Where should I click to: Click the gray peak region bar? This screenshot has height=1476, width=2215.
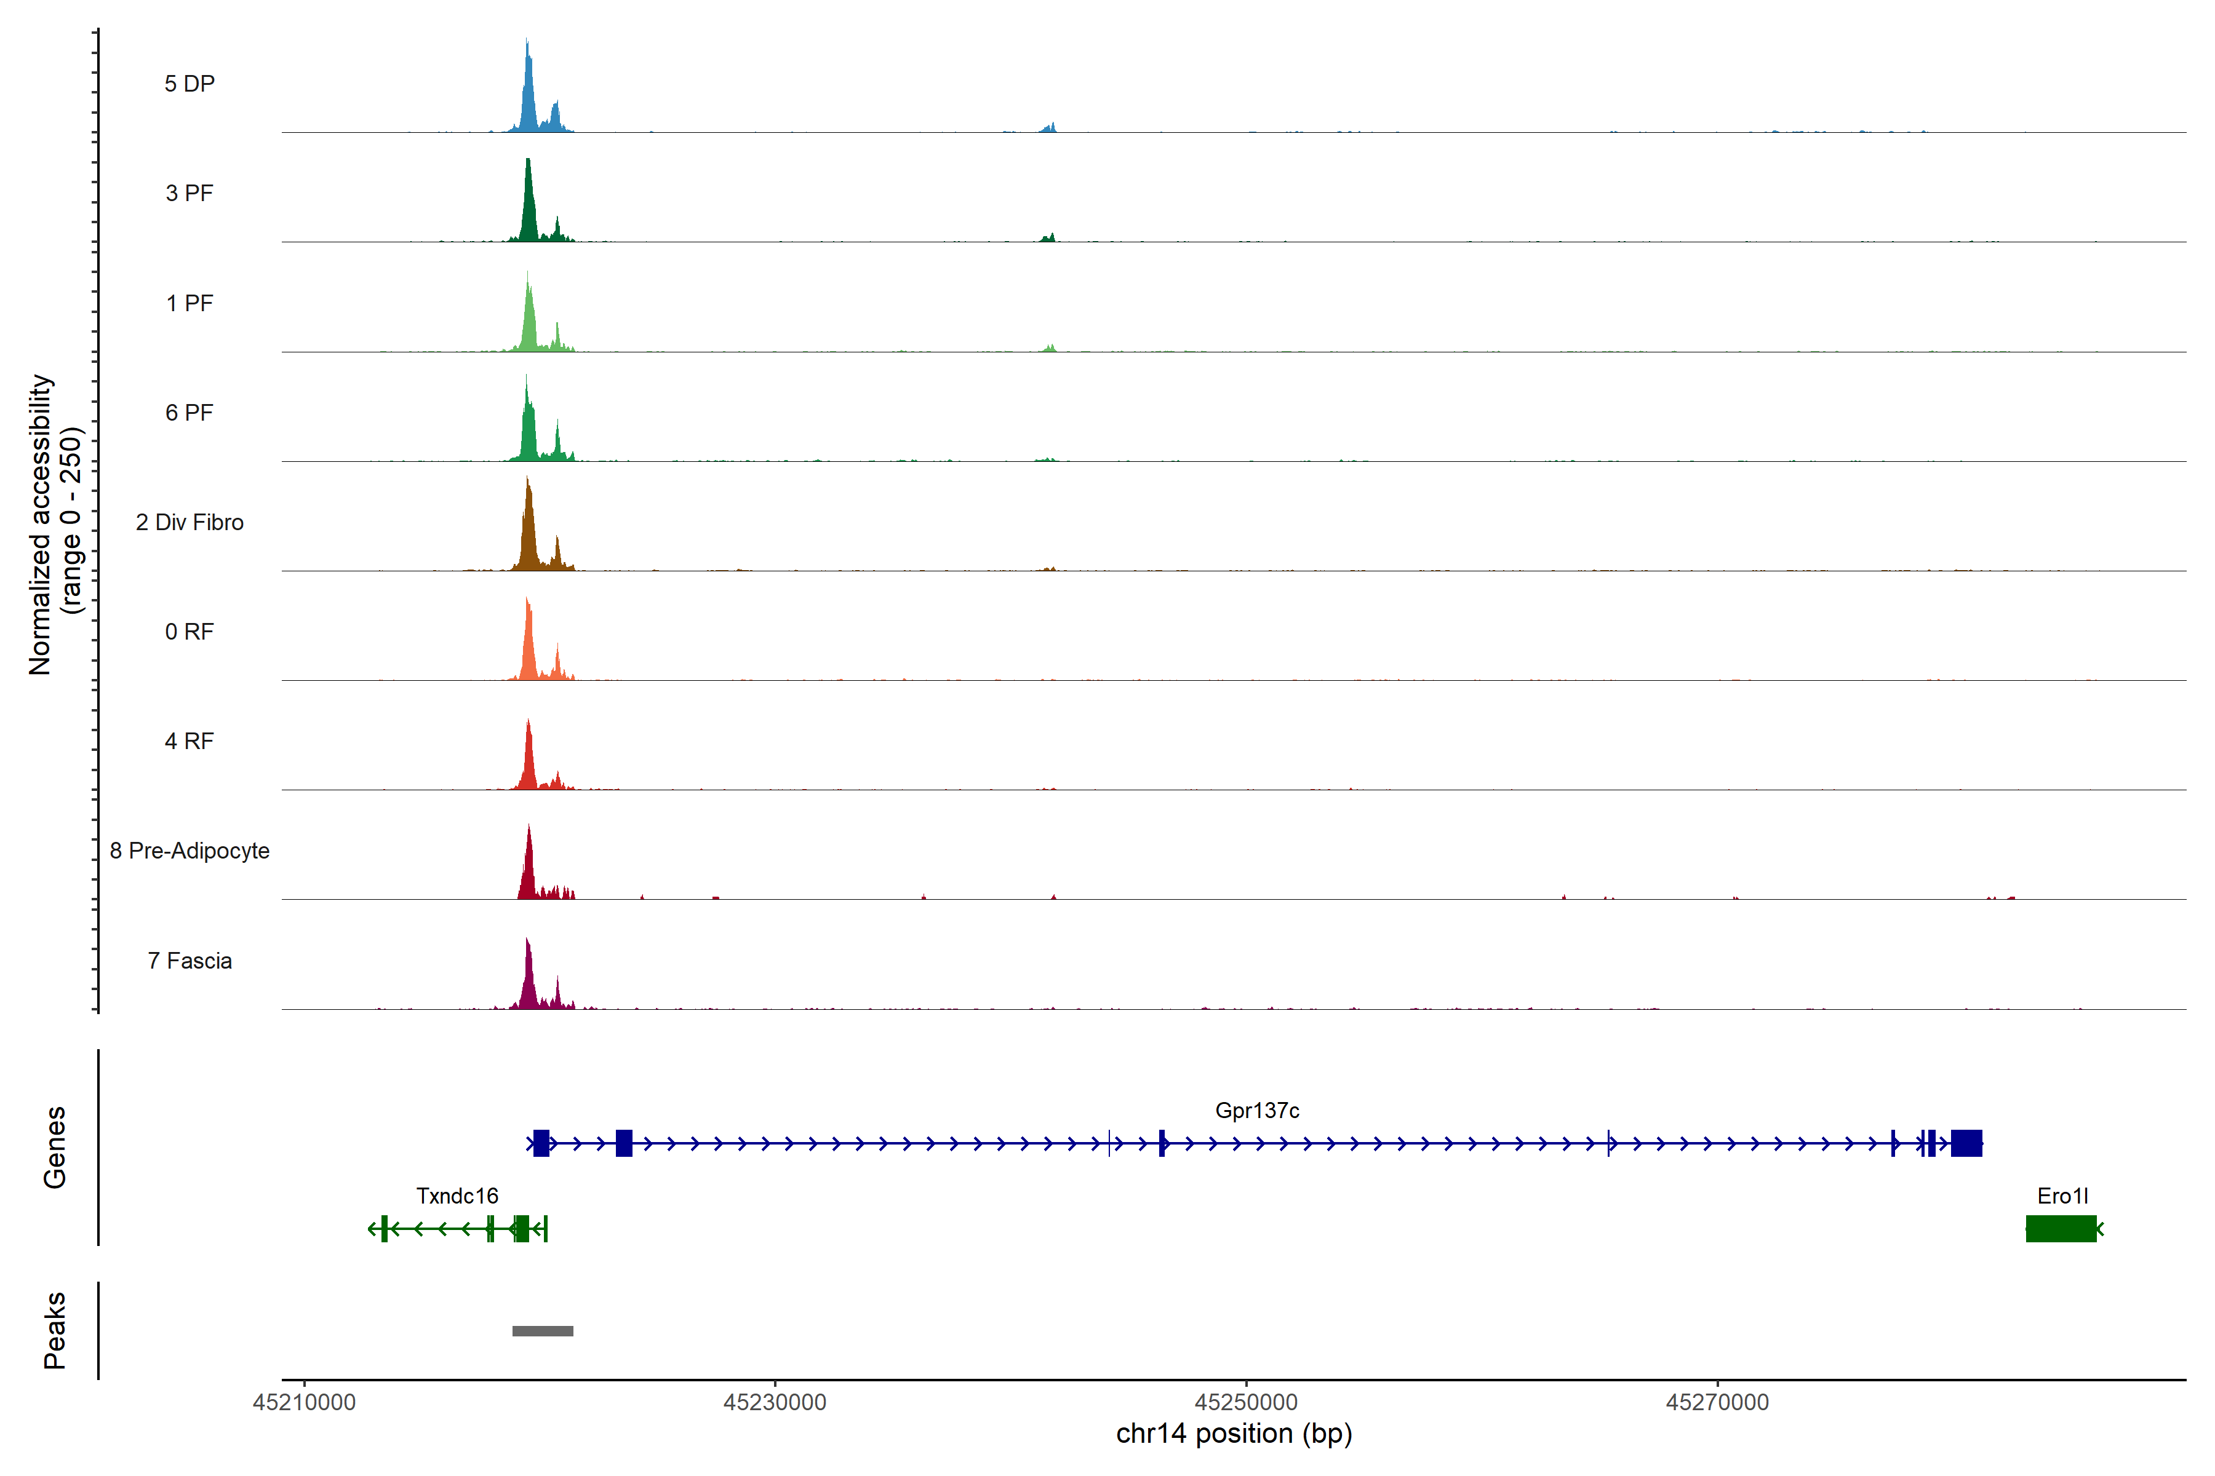543,1330
